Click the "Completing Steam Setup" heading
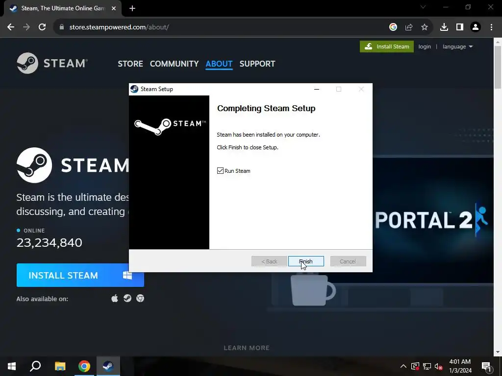Image resolution: width=502 pixels, height=376 pixels. click(266, 108)
